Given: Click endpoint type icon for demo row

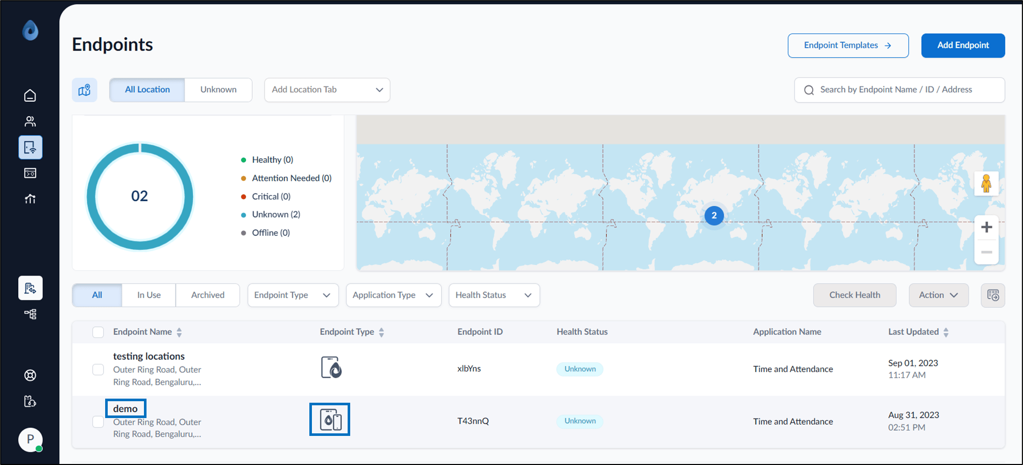Looking at the screenshot, I should click(330, 420).
